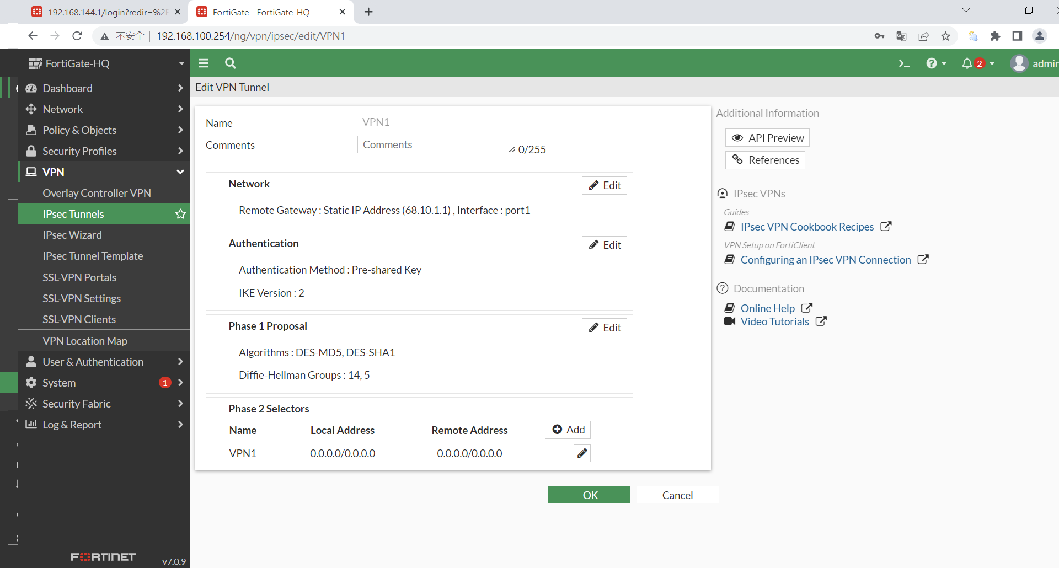This screenshot has width=1059, height=568.
Task: Expand the Policy & Objects chevron
Action: 180,130
